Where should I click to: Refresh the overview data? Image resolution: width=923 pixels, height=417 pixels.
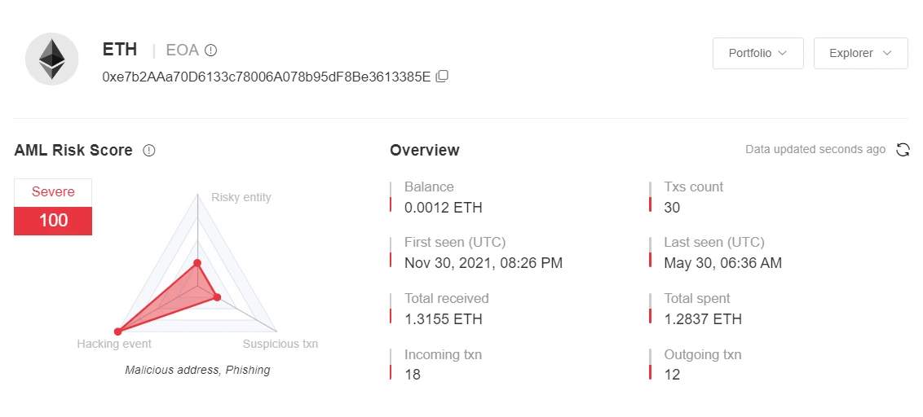(x=903, y=150)
